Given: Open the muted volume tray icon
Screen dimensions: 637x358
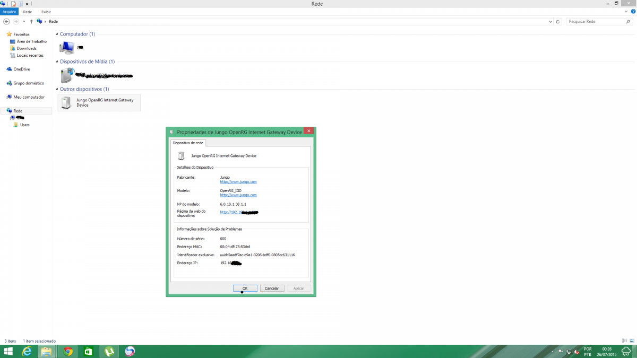Looking at the screenshot, I should (x=576, y=351).
